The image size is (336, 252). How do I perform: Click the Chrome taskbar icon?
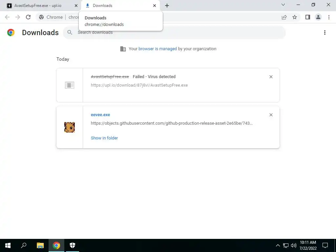[56, 245]
